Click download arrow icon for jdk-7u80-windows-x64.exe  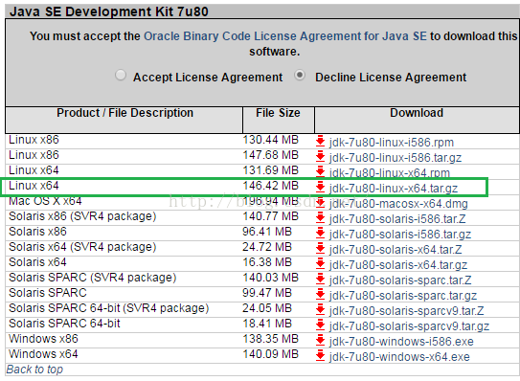tap(320, 356)
